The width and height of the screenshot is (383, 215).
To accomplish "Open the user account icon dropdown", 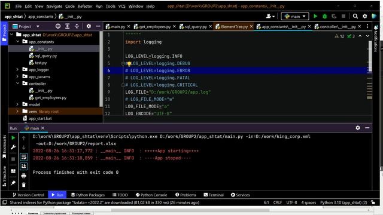I will click(270, 16).
